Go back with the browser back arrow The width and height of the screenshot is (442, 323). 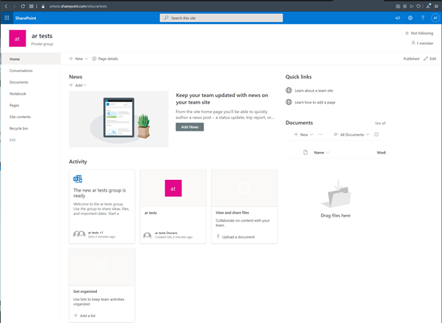coord(6,6)
